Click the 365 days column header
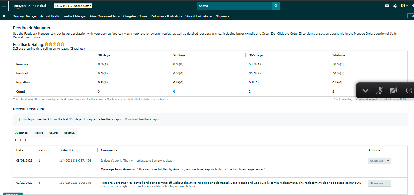The image size is (414, 195). click(x=256, y=55)
